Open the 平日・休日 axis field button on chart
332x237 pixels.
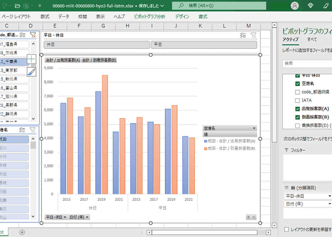pos(56,217)
